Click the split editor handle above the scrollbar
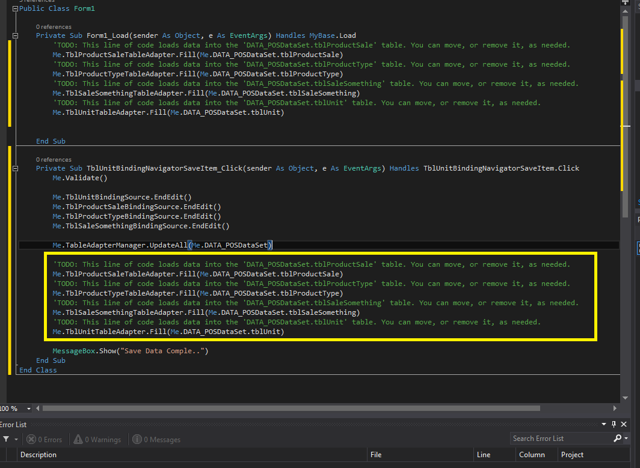Viewport: 640px width, 468px height. coord(625,4)
